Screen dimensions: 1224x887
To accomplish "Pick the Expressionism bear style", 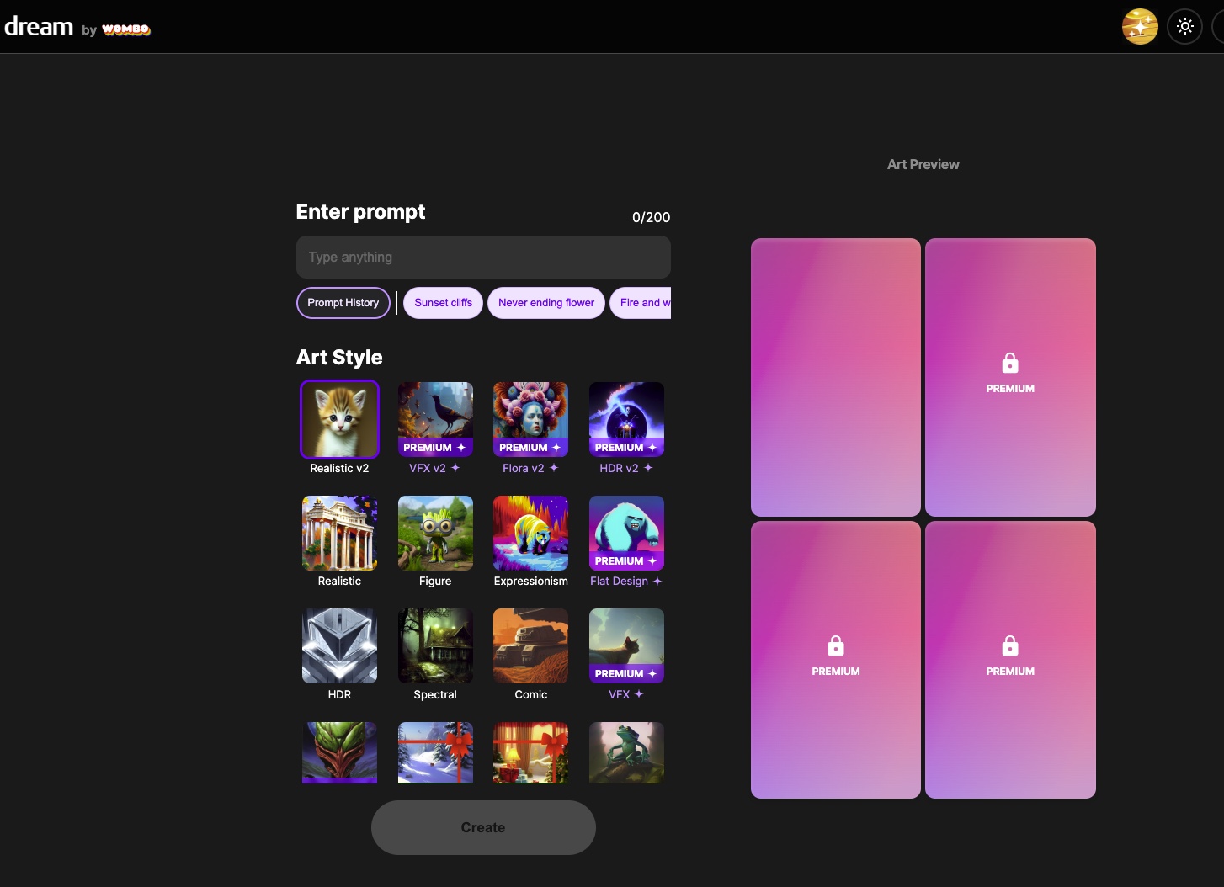I will tap(530, 533).
